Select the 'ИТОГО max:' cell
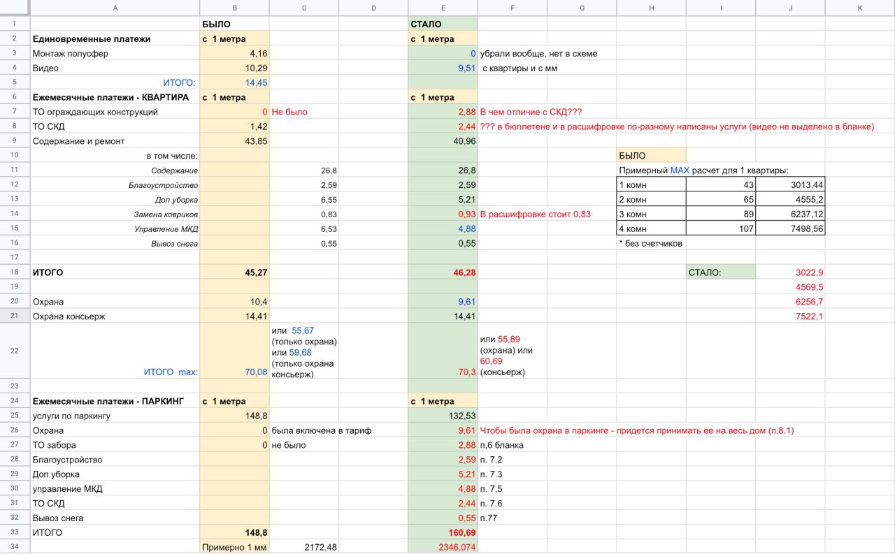 pos(115,351)
